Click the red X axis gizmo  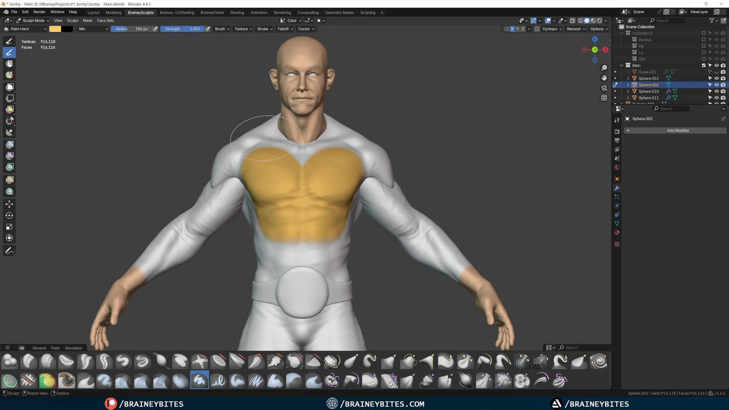(x=605, y=50)
